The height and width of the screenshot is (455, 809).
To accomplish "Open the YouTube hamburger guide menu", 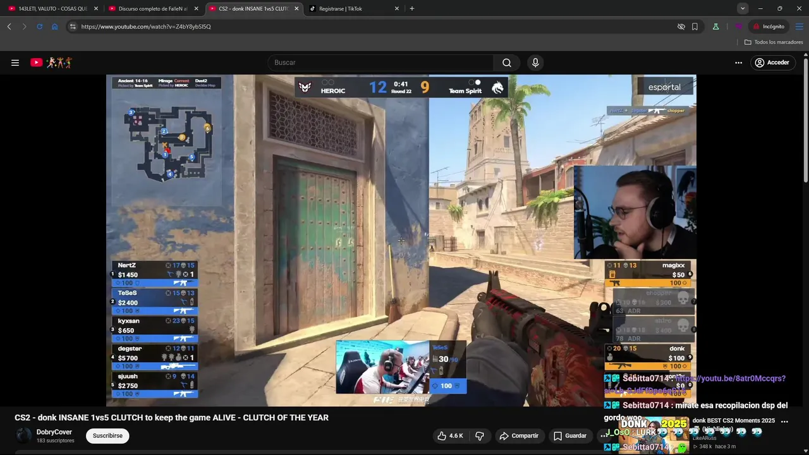I will [x=15, y=63].
